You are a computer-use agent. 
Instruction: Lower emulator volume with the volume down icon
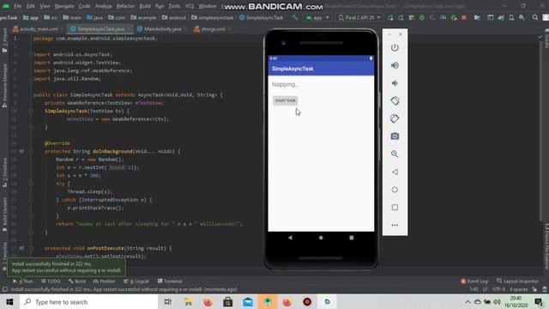(395, 83)
